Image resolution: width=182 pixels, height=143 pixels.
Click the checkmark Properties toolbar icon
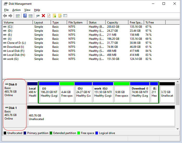coord(49,16)
